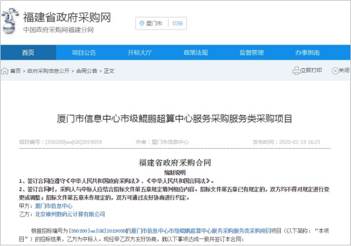Click the 福建省政府采购网 site title
This screenshot has width=351, height=246.
click(67, 17)
